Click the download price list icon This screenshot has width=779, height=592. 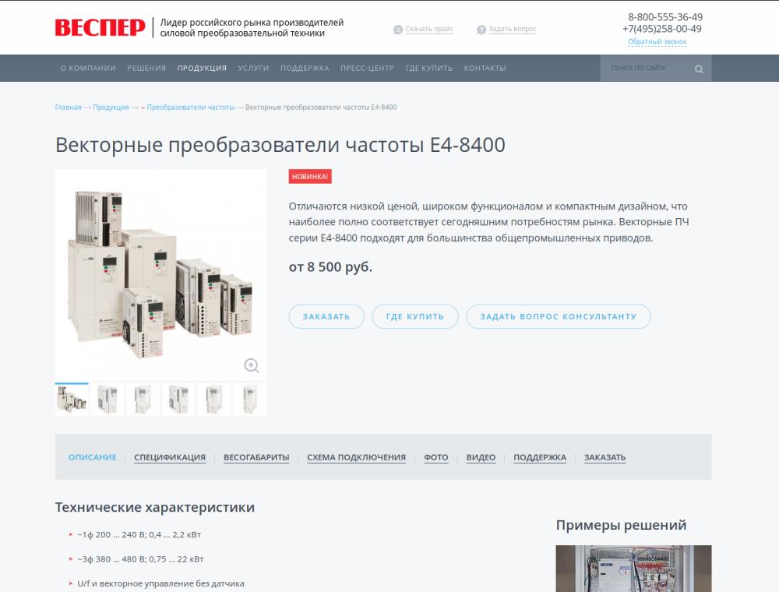click(x=398, y=30)
